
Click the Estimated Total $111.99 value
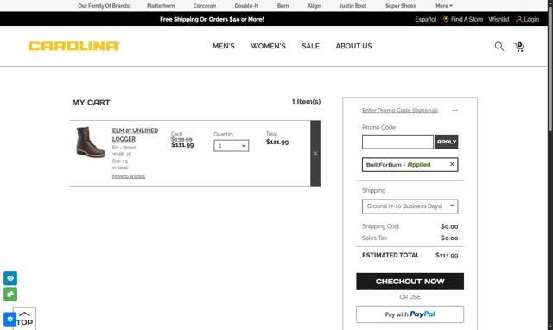(447, 255)
